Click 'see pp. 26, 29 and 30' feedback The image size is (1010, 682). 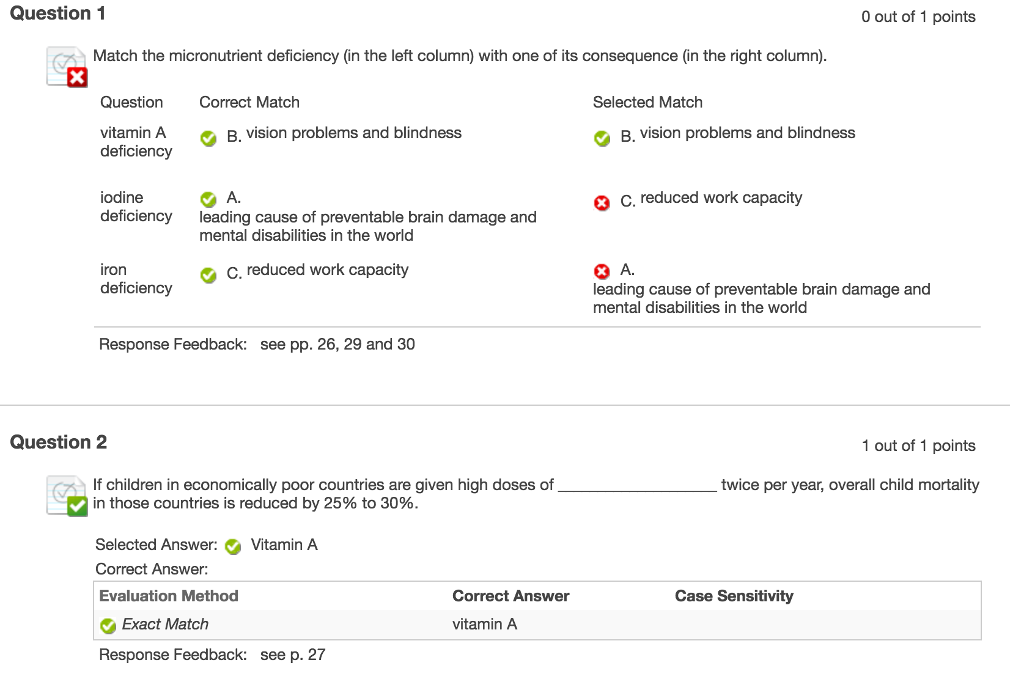[337, 344]
